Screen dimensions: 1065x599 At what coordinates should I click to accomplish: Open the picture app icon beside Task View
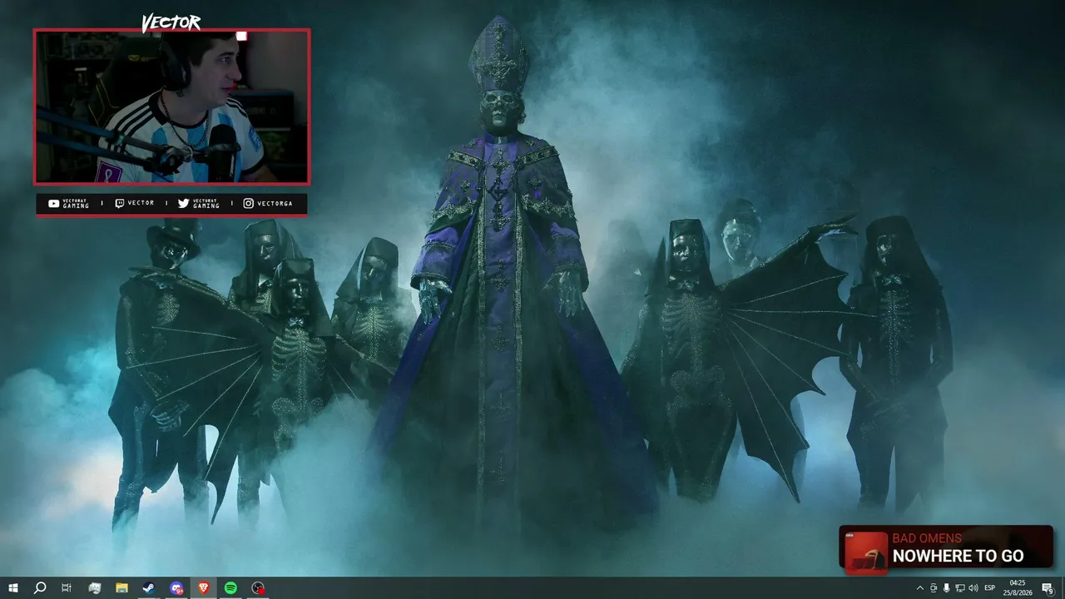click(x=94, y=588)
